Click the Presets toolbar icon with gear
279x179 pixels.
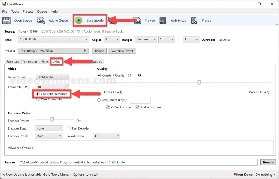pyautogui.click(x=194, y=20)
